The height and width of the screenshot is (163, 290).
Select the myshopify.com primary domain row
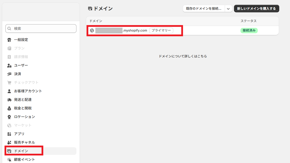[x=183, y=30]
